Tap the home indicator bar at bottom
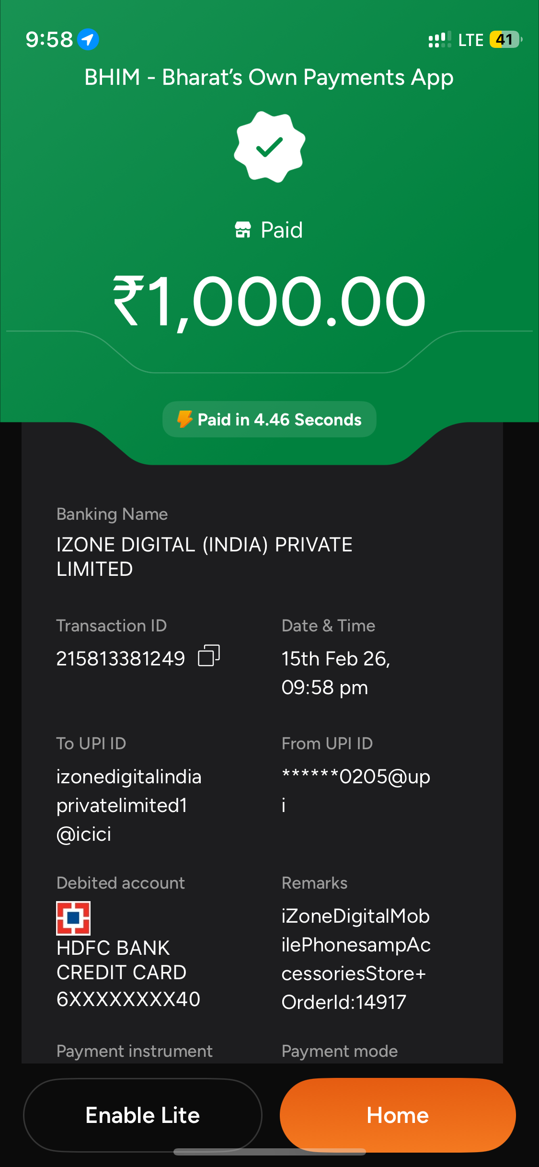539x1167 pixels. (270, 1152)
